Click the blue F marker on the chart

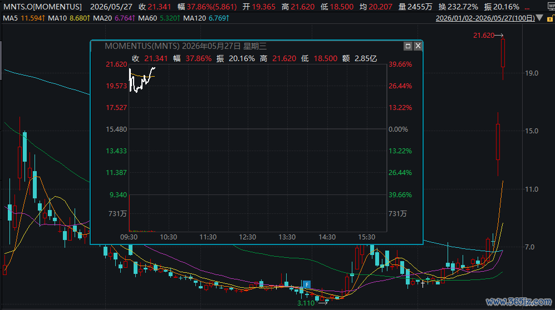coord(307,284)
